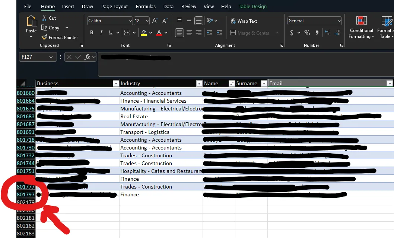Open Surname column filter dropdown
This screenshot has width=394, height=238.
point(264,84)
